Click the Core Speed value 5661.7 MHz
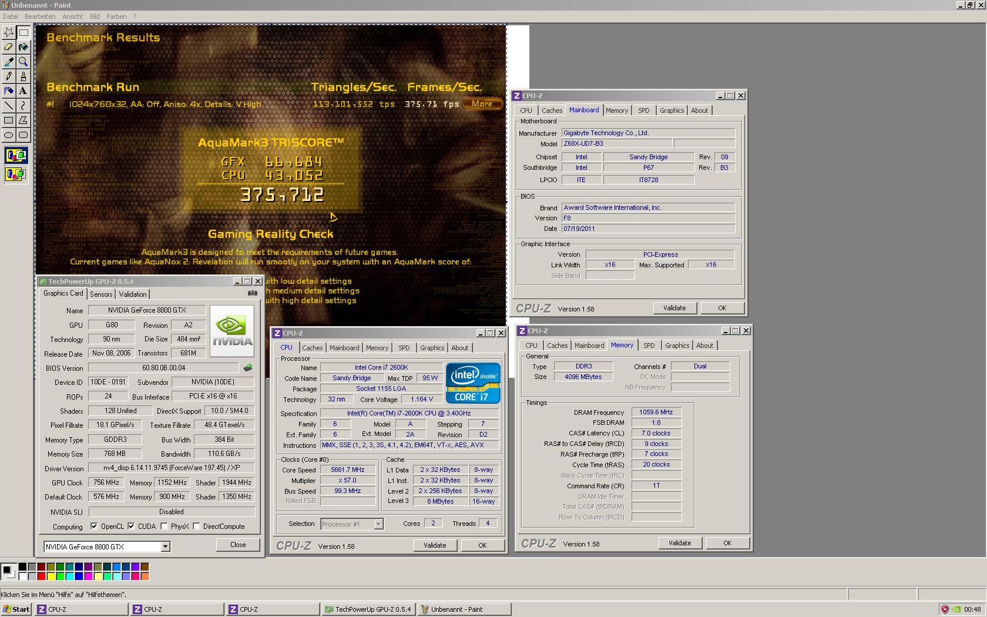987x617 pixels. (x=348, y=470)
